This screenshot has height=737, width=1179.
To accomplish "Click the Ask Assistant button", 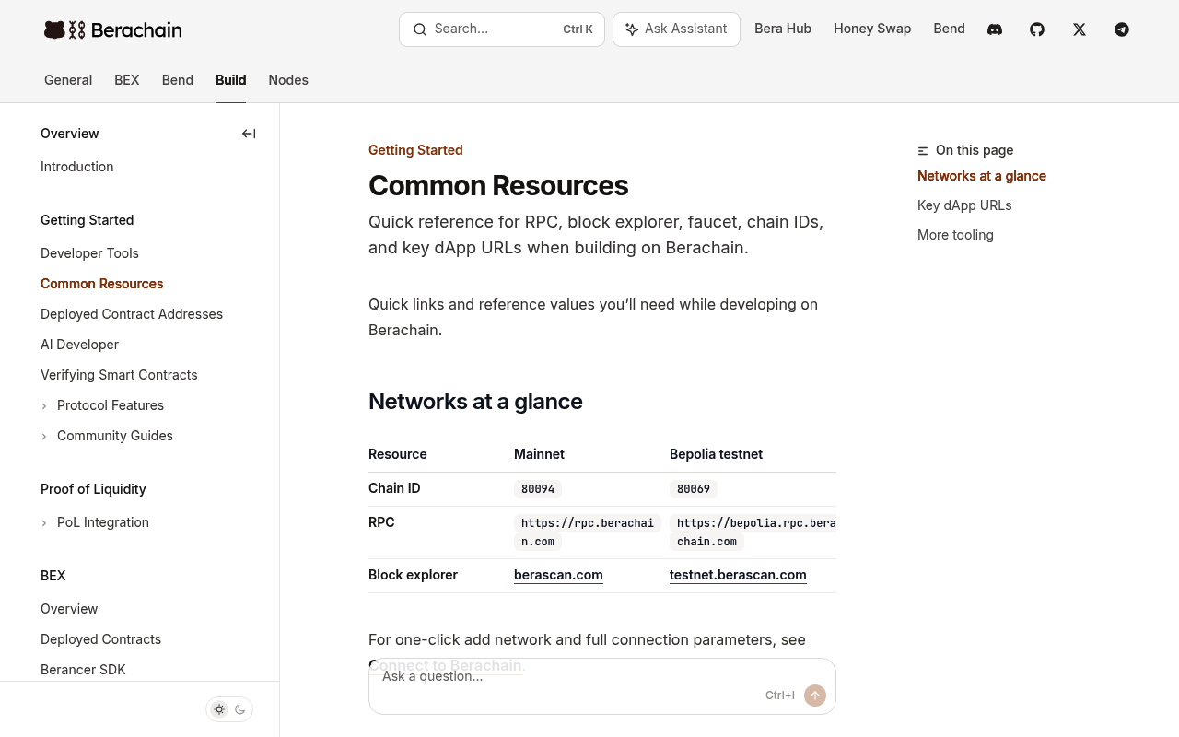I will 676,29.
